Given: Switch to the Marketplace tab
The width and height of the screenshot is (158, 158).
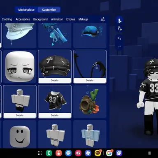Looking at the screenshot, I should (x=26, y=10).
